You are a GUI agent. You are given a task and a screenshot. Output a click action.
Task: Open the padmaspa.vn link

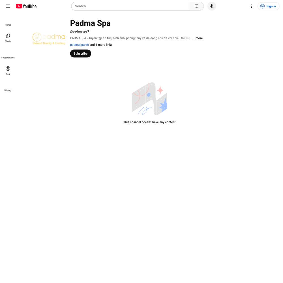click(x=80, y=45)
